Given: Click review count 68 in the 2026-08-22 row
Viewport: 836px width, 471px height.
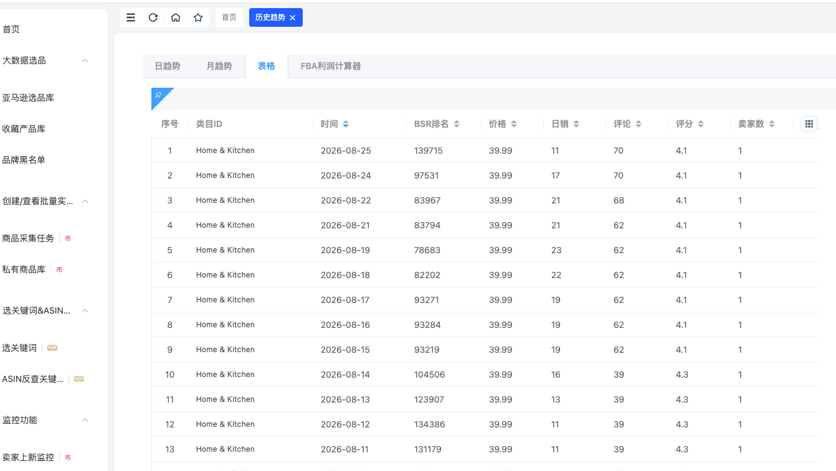Looking at the screenshot, I should click(x=619, y=200).
